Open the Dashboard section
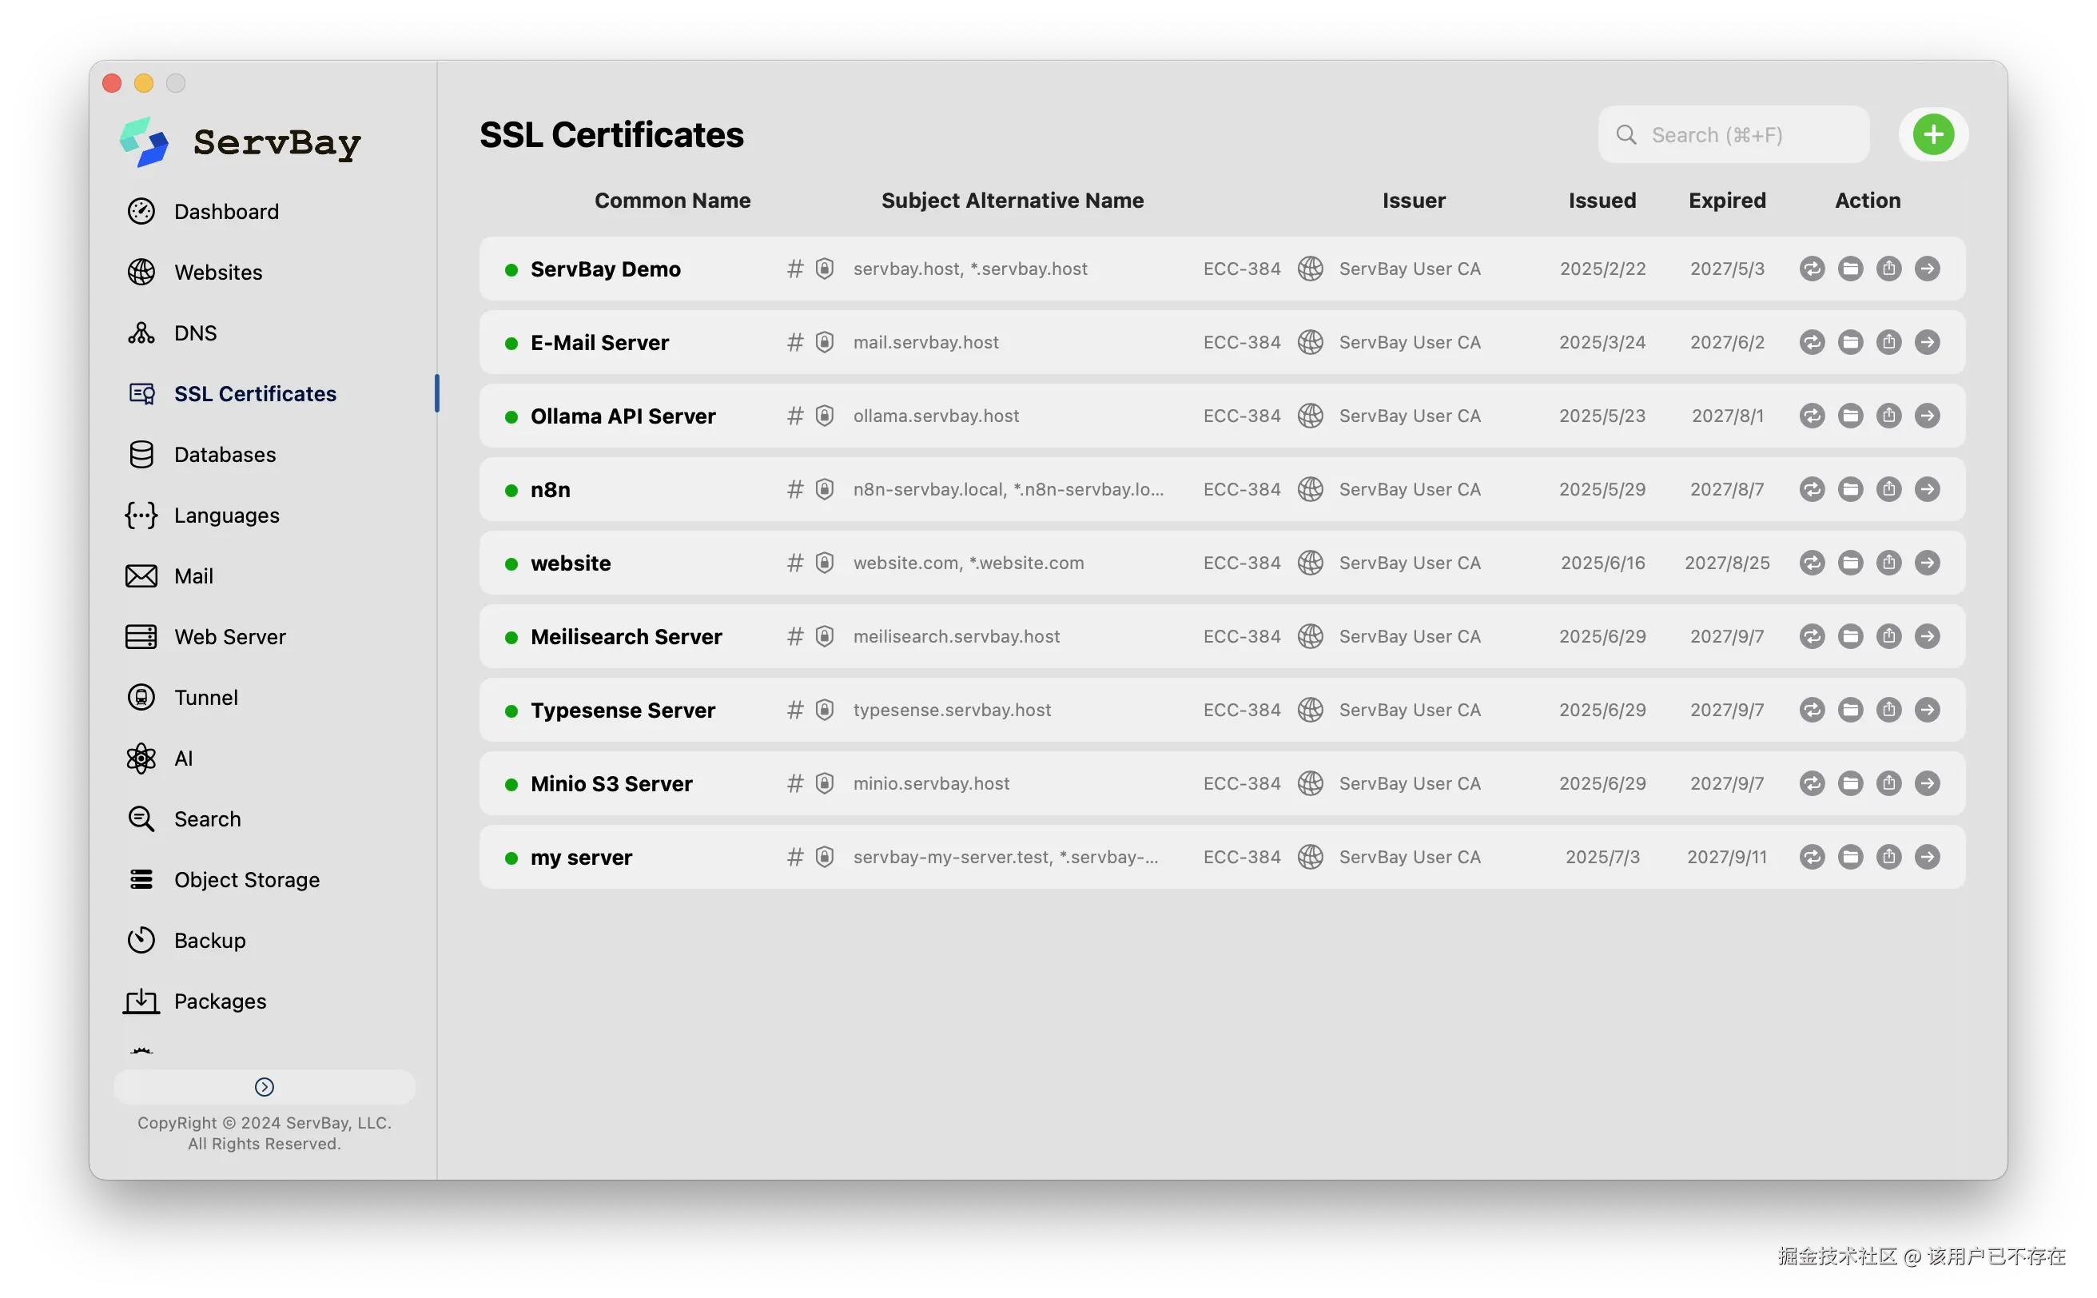The height and width of the screenshot is (1298, 2097). 225,212
